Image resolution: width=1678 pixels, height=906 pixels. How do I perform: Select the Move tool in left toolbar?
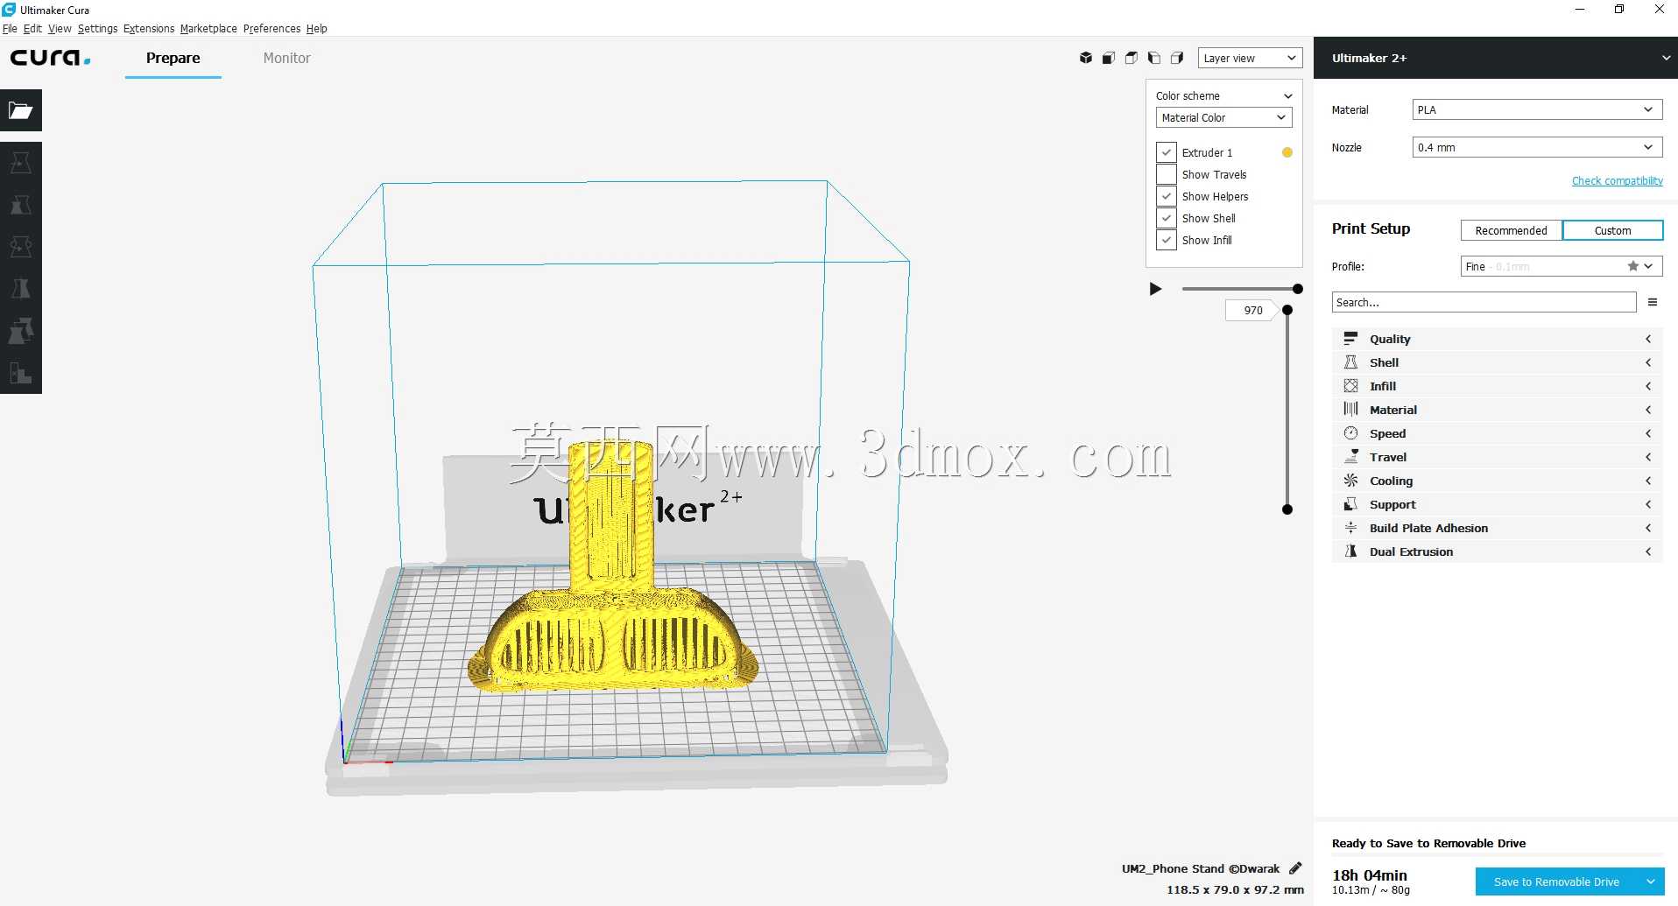pos(21,163)
